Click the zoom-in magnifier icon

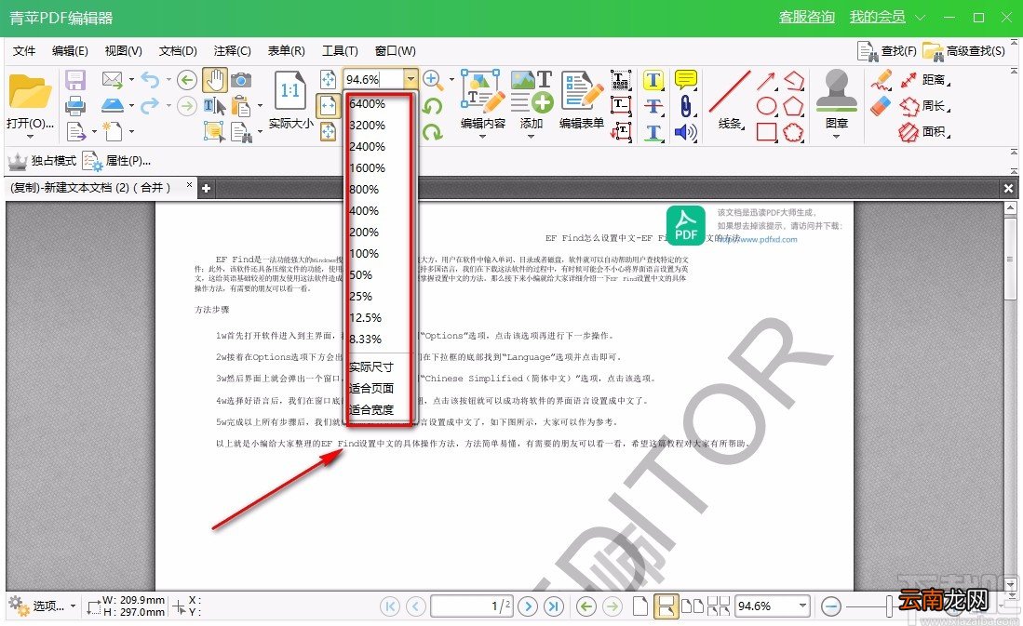(x=432, y=80)
